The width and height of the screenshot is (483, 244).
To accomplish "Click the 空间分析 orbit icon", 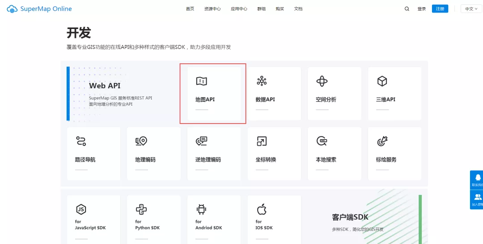I will click(x=322, y=81).
